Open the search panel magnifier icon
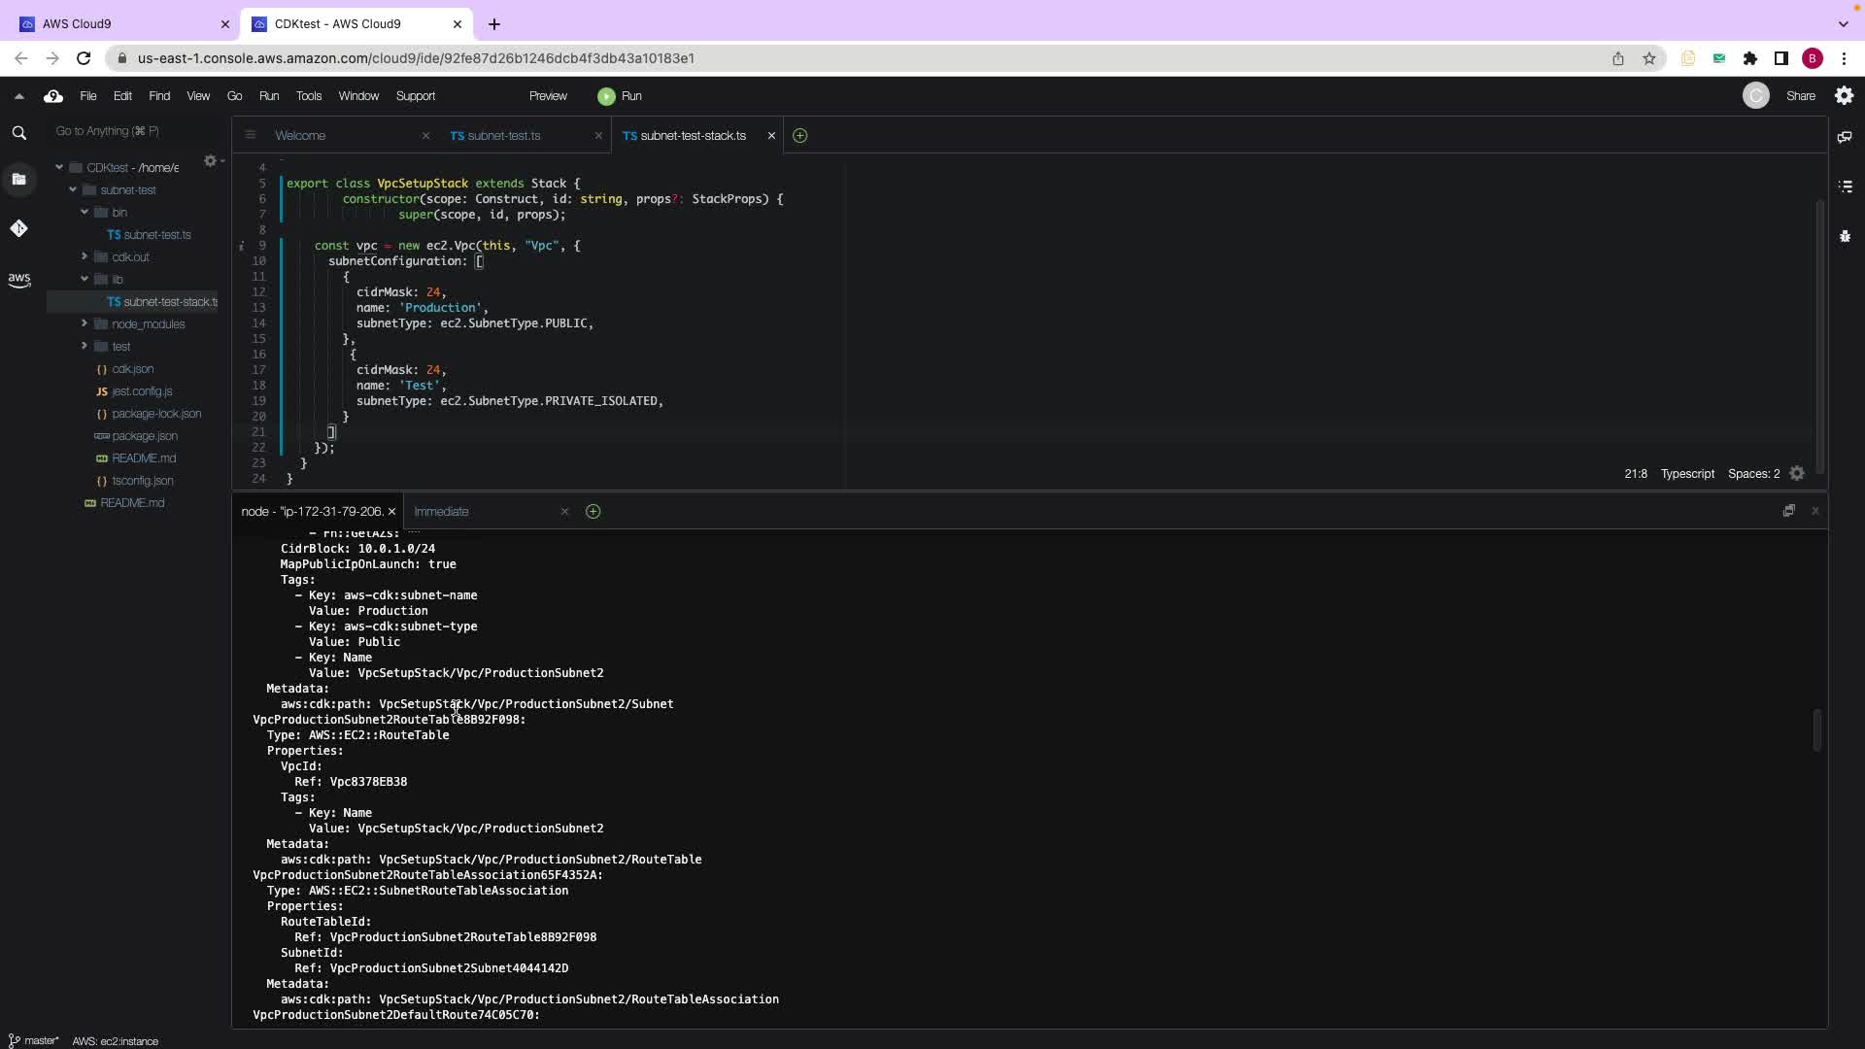Viewport: 1865px width, 1049px height. (x=18, y=133)
